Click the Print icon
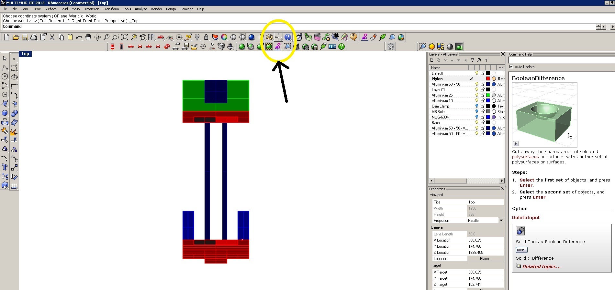Screen dimensions: 615x290 click(x=34, y=37)
